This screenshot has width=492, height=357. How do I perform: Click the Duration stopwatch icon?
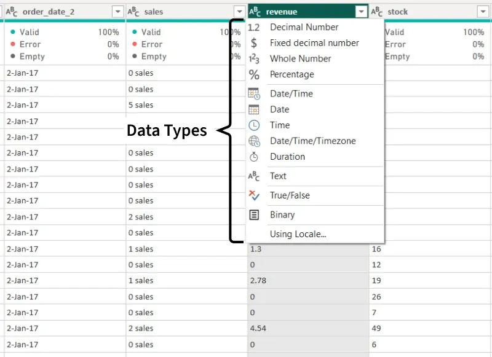[254, 157]
